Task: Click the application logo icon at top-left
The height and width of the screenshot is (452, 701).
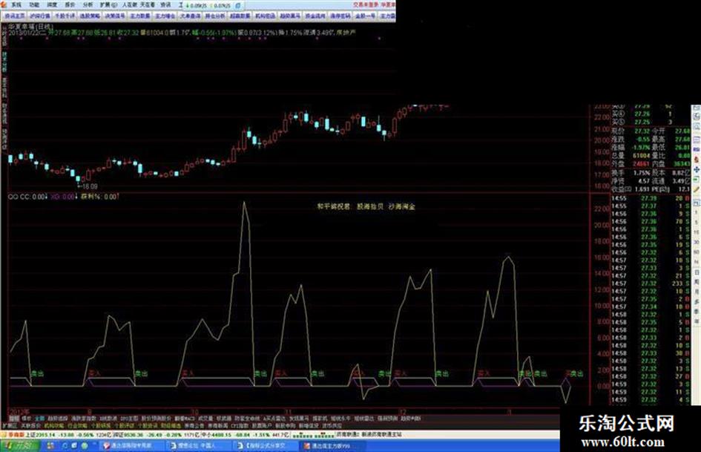Action: 4,4
